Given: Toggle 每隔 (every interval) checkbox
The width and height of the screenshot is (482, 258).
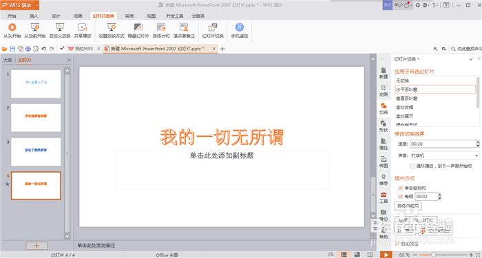Looking at the screenshot, I should point(400,196).
